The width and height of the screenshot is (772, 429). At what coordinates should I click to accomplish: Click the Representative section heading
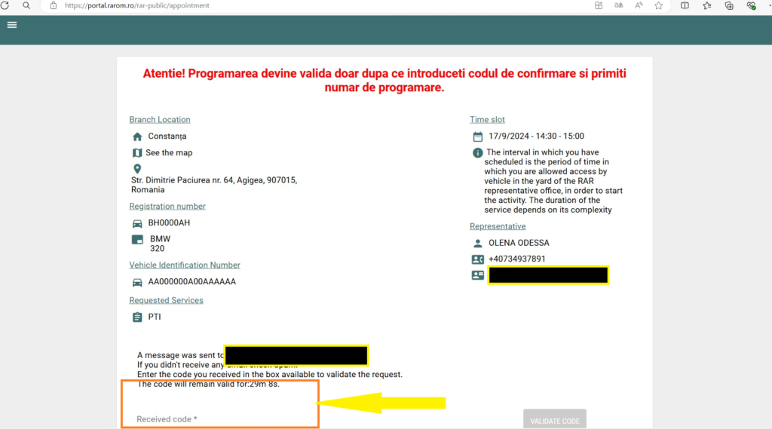(x=498, y=226)
